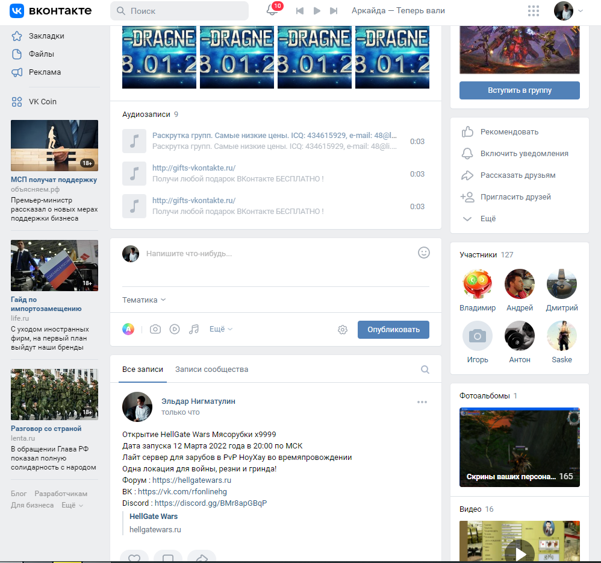Open the vk.com/rfonlinehg link

pos(182,492)
